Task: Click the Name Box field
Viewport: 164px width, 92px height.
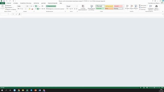Action: (4, 14)
